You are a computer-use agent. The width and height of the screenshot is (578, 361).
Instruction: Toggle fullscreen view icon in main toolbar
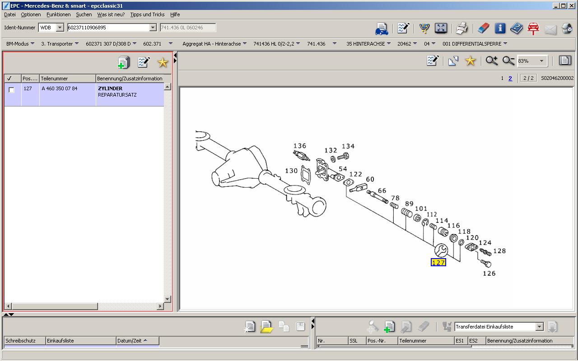click(x=441, y=28)
